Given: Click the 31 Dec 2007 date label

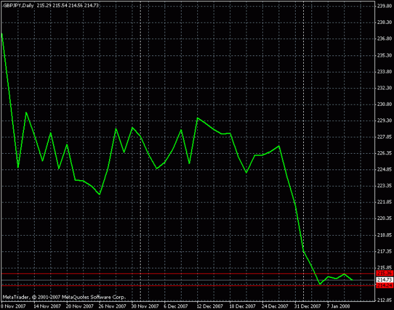Looking at the screenshot, I should (308, 306).
